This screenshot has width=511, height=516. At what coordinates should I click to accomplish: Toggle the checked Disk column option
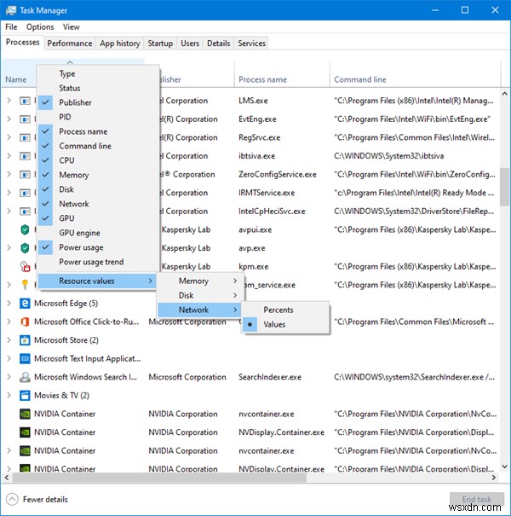pyautogui.click(x=98, y=189)
